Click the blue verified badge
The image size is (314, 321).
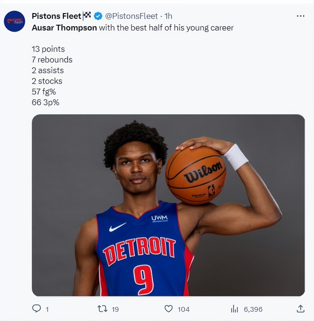tap(98, 16)
